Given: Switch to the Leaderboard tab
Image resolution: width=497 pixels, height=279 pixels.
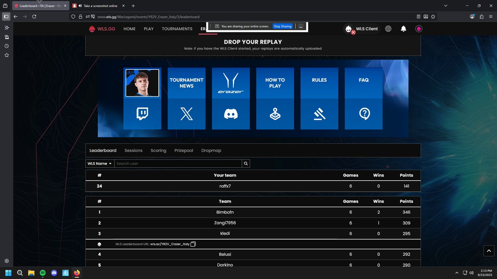Looking at the screenshot, I should 103,150.
